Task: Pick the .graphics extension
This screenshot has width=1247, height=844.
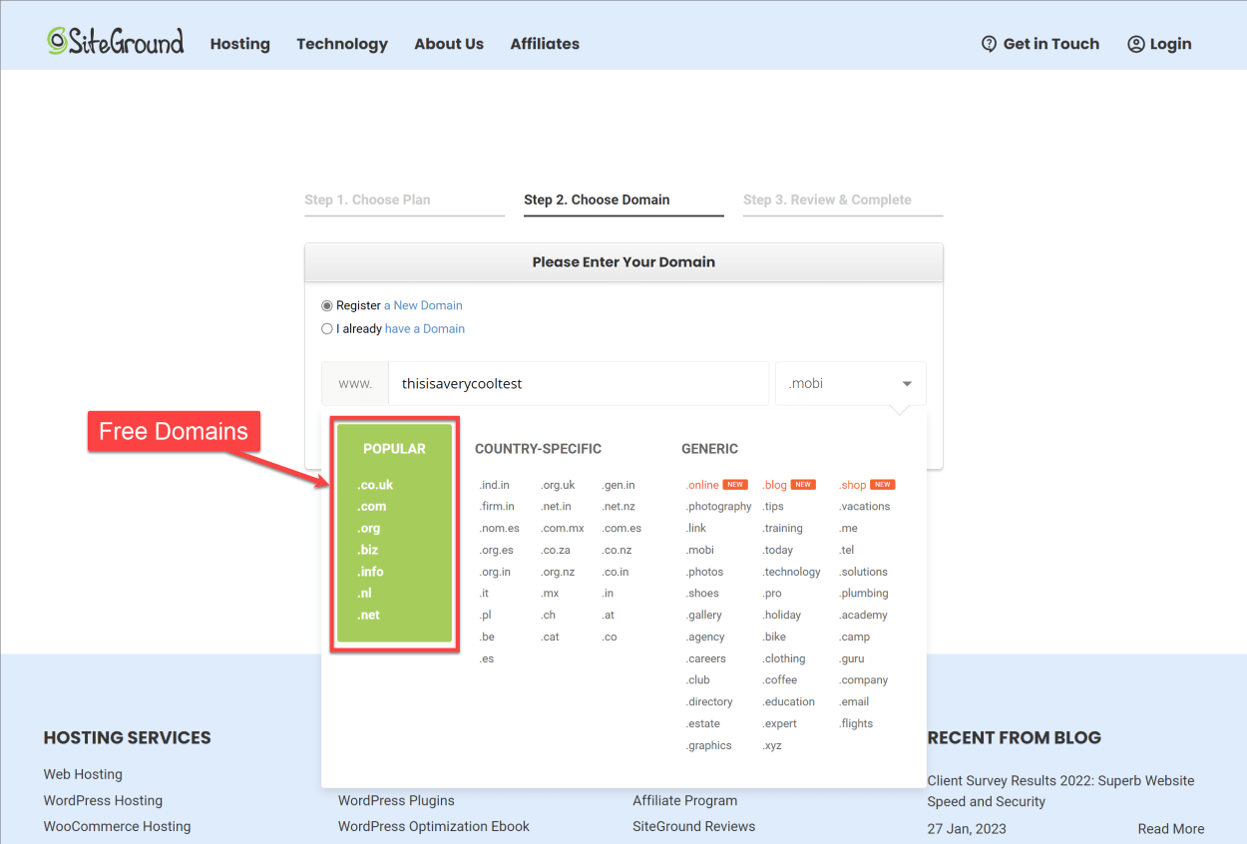Action: tap(709, 745)
